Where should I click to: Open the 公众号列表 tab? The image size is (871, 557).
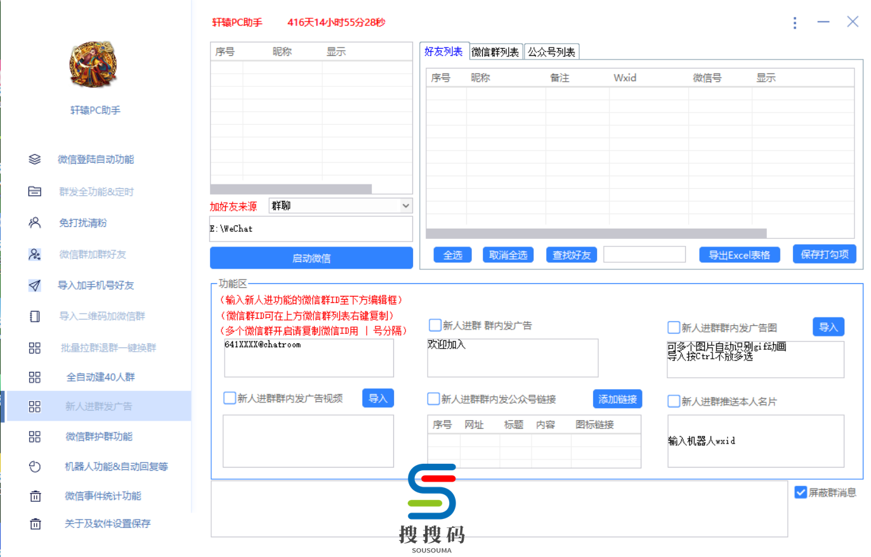[x=551, y=52]
